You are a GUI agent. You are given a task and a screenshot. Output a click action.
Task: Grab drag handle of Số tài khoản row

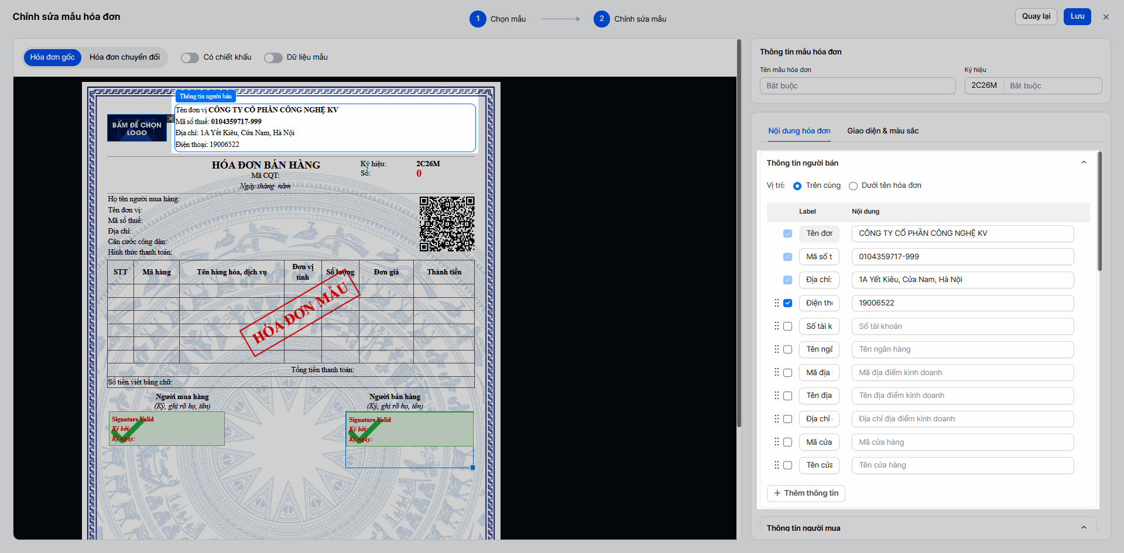tap(777, 326)
